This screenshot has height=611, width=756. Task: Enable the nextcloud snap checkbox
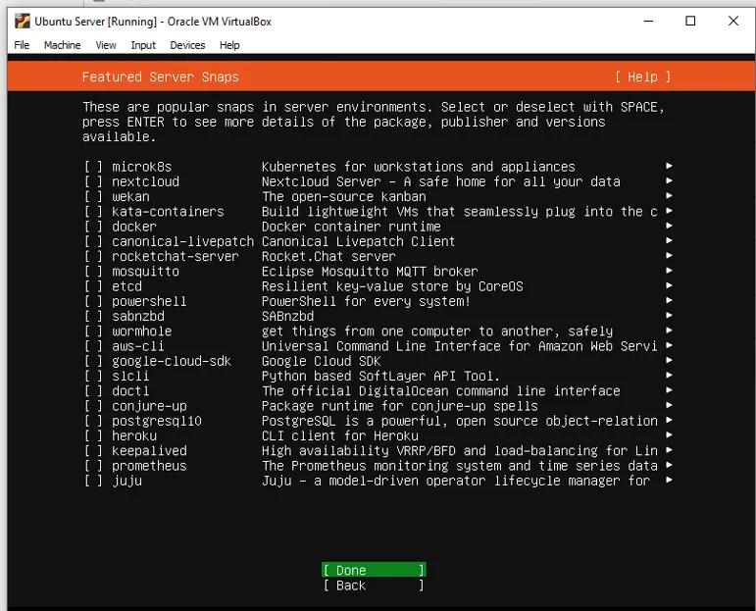click(93, 181)
